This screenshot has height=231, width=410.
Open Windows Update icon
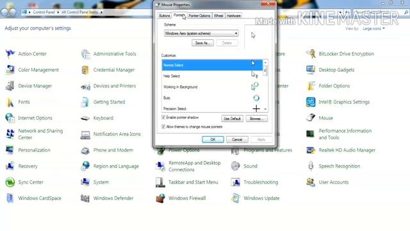point(235,198)
